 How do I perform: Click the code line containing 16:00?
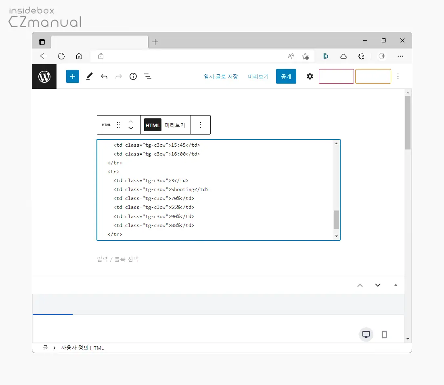(157, 154)
